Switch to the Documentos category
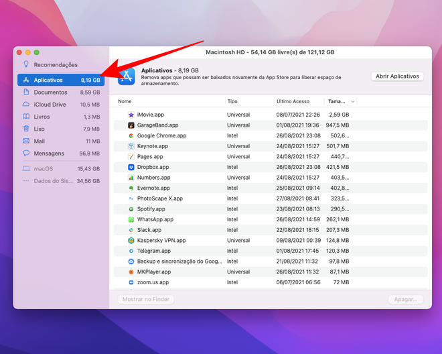The image size is (442, 354). click(x=61, y=92)
